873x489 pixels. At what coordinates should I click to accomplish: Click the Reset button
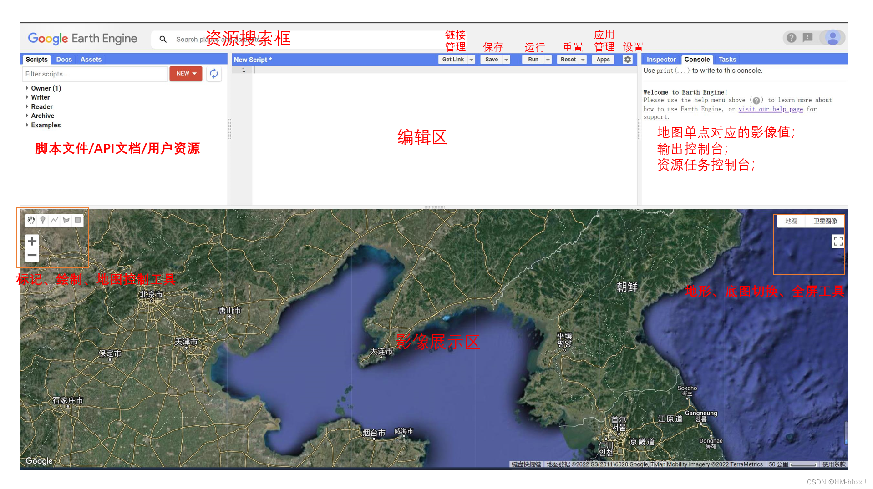click(x=568, y=60)
